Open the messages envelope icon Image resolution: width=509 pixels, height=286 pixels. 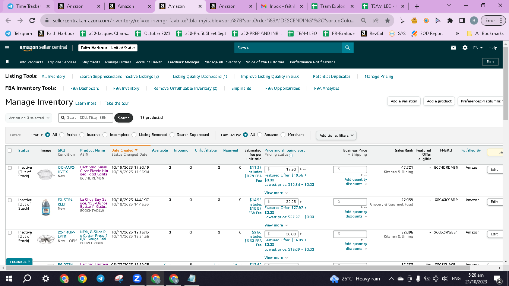coord(453,48)
